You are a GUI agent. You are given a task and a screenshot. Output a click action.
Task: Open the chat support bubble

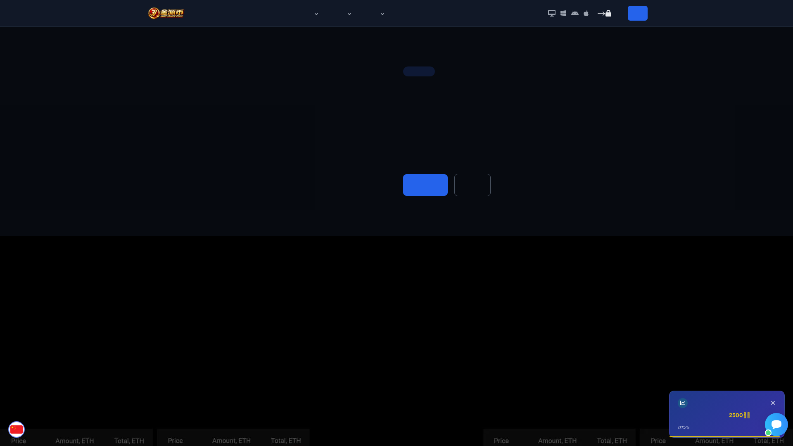pos(776,425)
